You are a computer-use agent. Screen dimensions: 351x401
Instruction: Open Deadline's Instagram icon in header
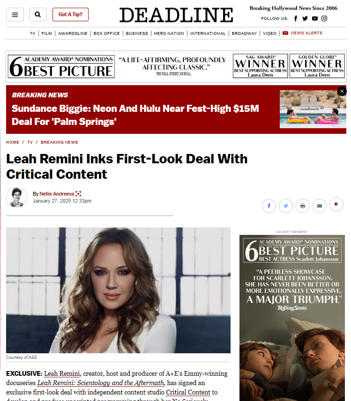tap(324, 18)
